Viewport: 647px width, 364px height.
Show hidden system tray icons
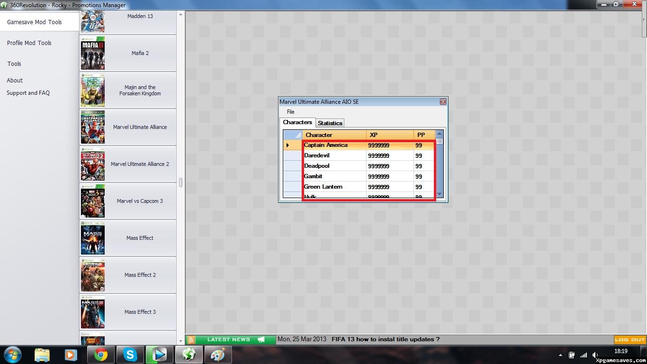(x=560, y=355)
